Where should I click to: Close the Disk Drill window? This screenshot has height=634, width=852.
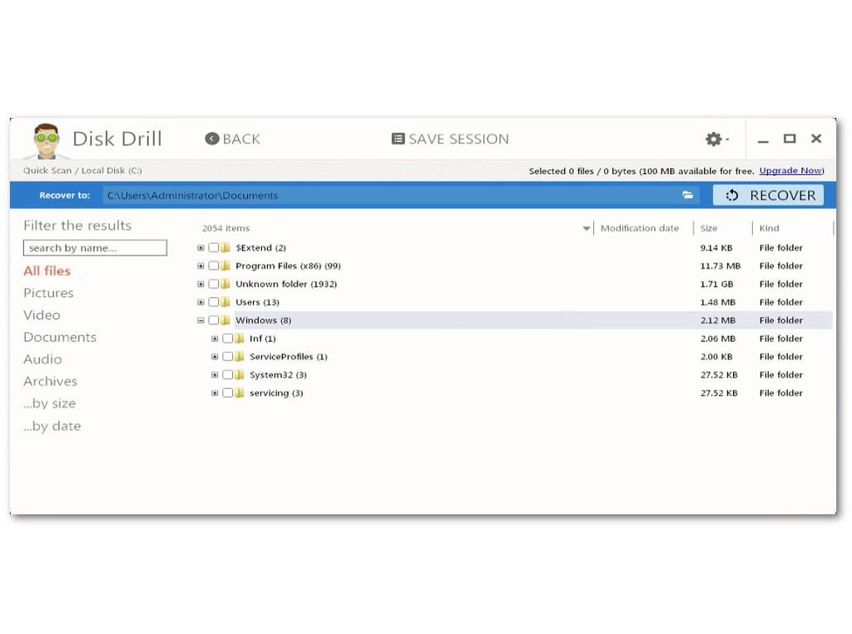coord(816,139)
